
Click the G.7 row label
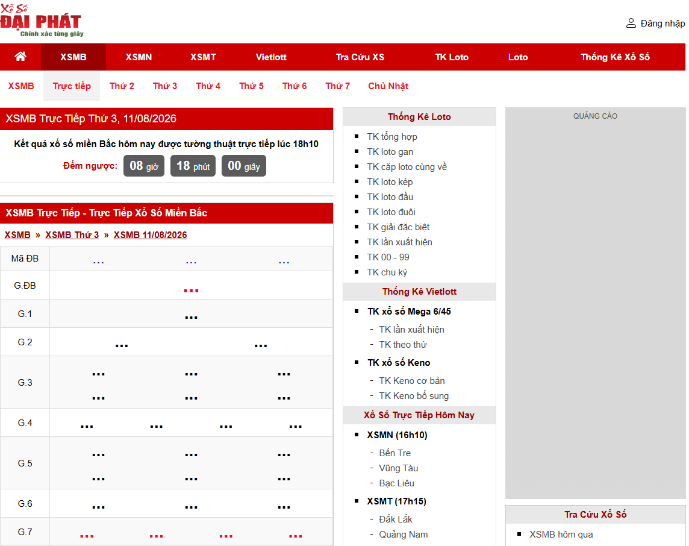(x=25, y=532)
